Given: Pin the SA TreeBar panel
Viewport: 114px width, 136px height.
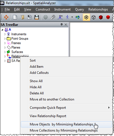Looking at the screenshot, I should coord(61,24).
